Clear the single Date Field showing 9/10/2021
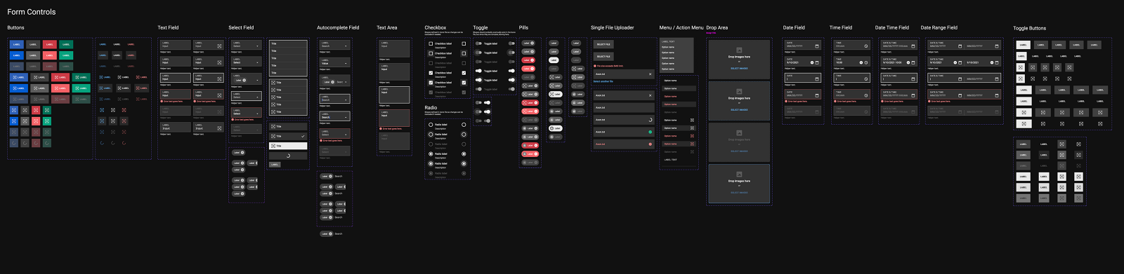Viewport: 1124px width, 274px height. [x=812, y=62]
